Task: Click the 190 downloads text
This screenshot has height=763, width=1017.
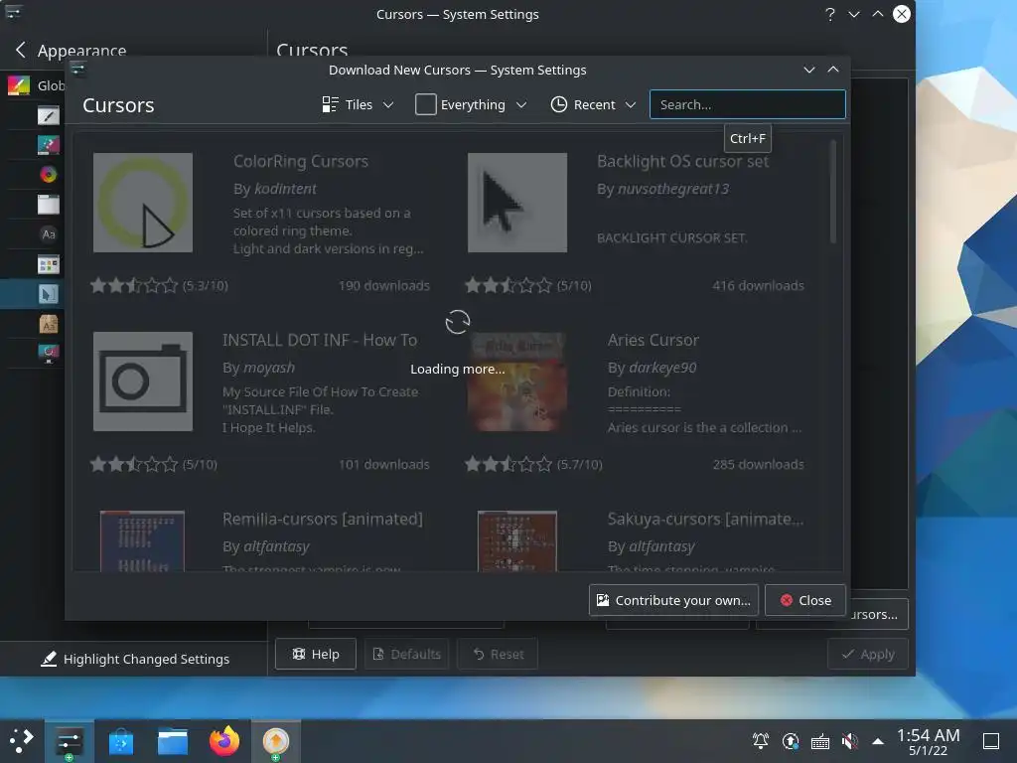Action: point(384,285)
